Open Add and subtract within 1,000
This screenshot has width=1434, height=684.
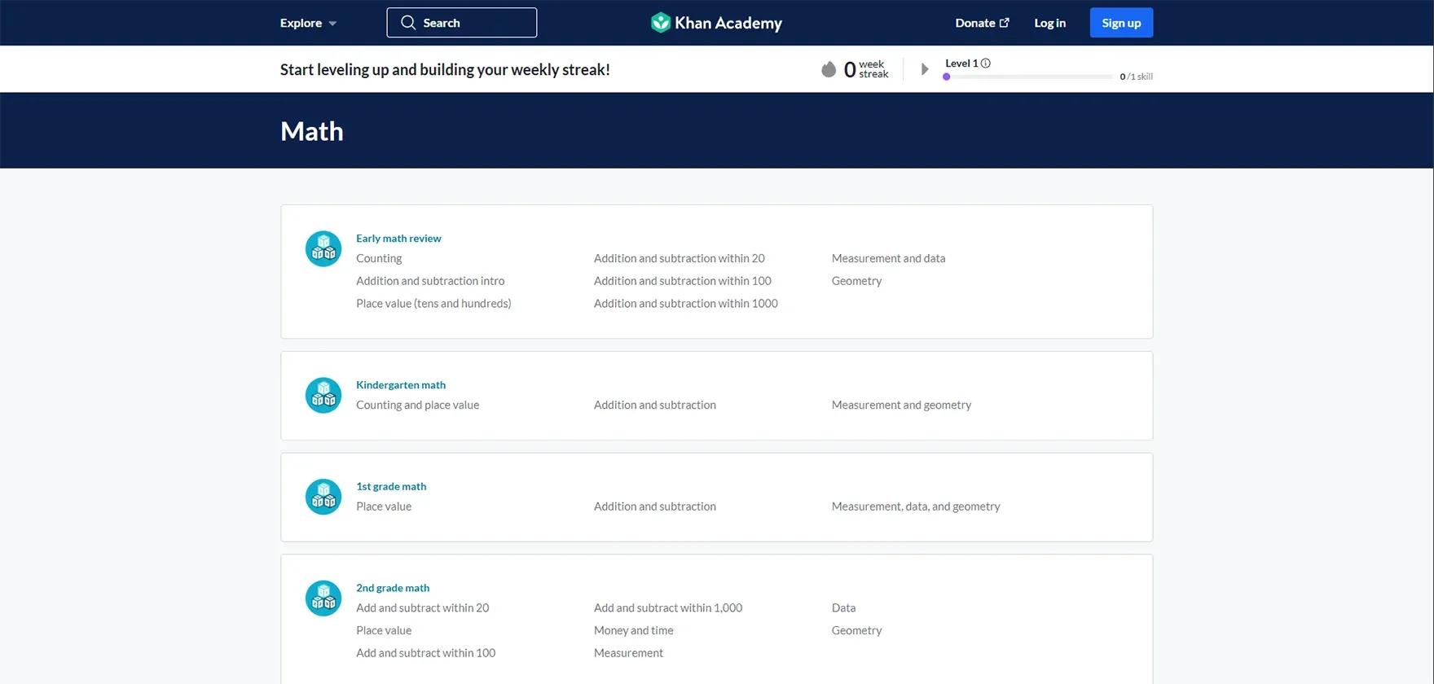(668, 608)
